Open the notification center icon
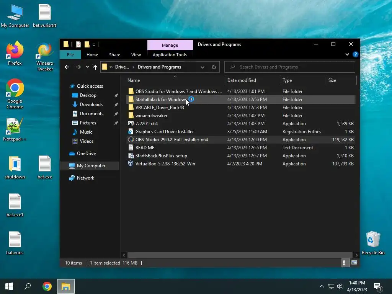The image size is (392, 294). [x=378, y=287]
